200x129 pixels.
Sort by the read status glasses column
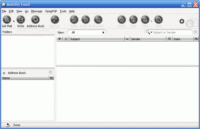coord(127,39)
